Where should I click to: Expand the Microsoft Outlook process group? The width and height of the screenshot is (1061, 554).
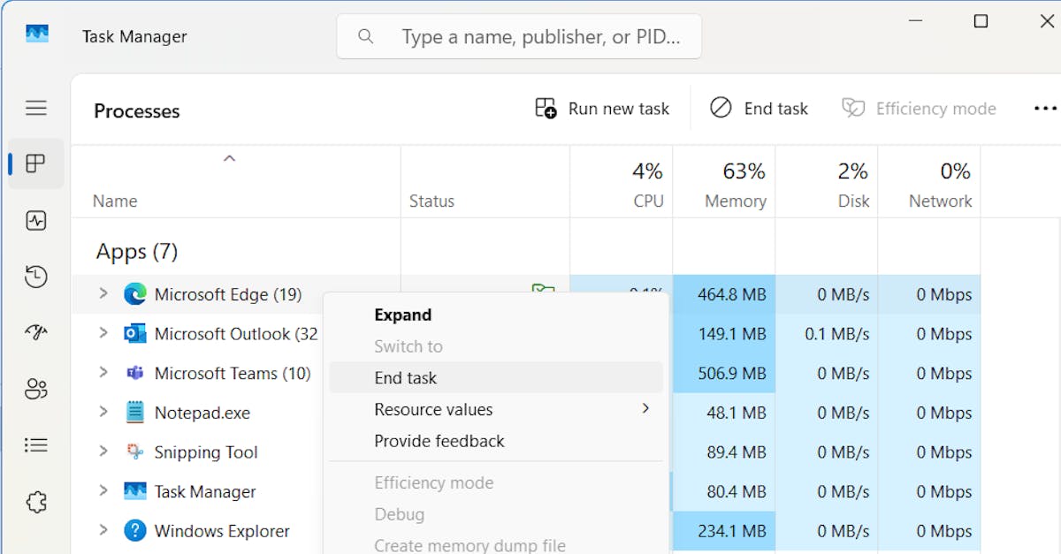click(x=103, y=334)
